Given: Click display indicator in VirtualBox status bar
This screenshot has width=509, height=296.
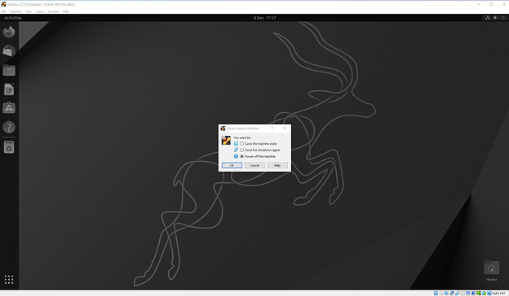Looking at the screenshot, I should (x=467, y=293).
